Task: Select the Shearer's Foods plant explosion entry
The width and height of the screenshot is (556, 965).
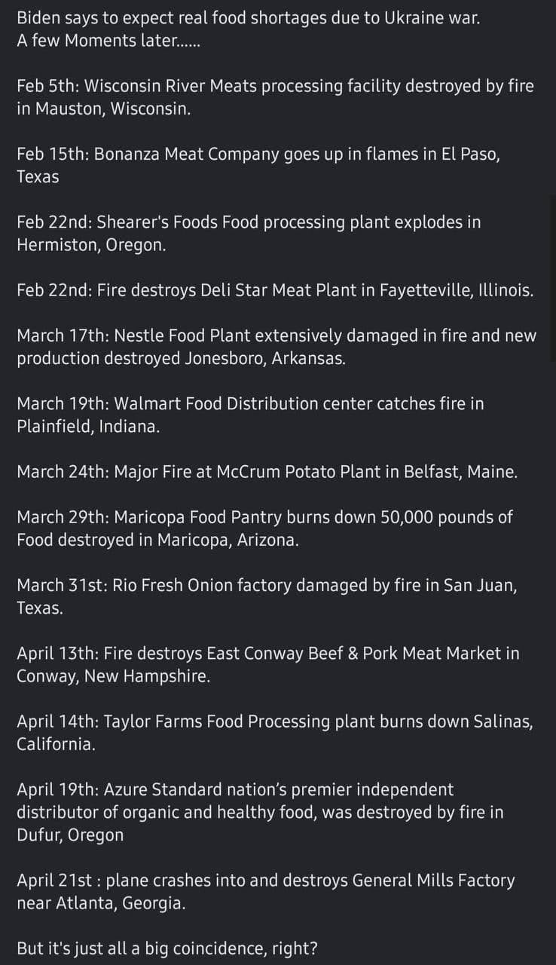Action: click(x=249, y=222)
